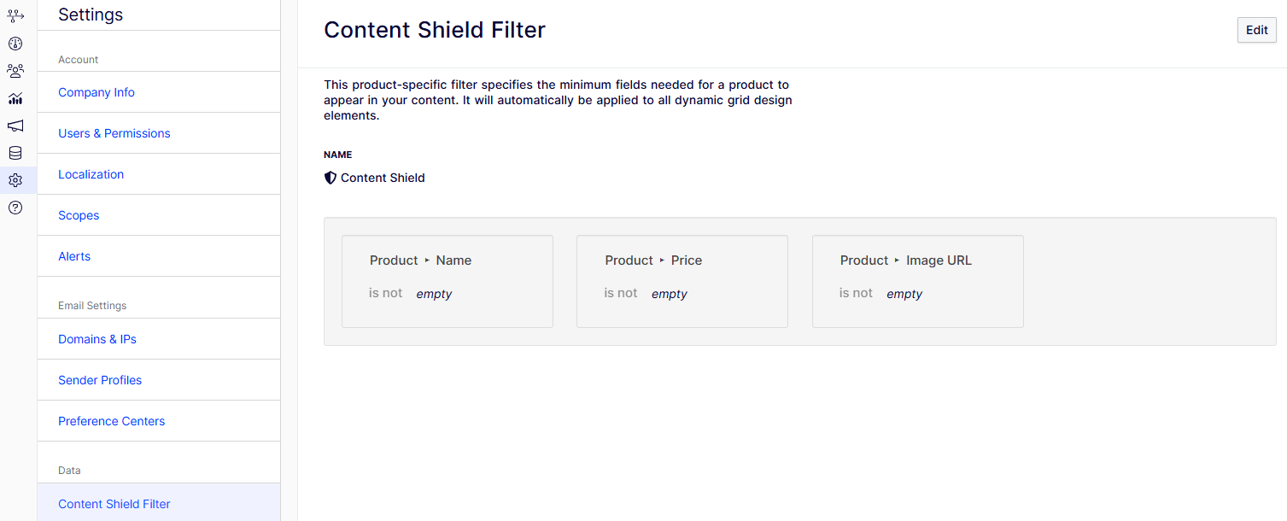This screenshot has width=1287, height=521.
Task: Open the data database icon
Action: point(15,153)
